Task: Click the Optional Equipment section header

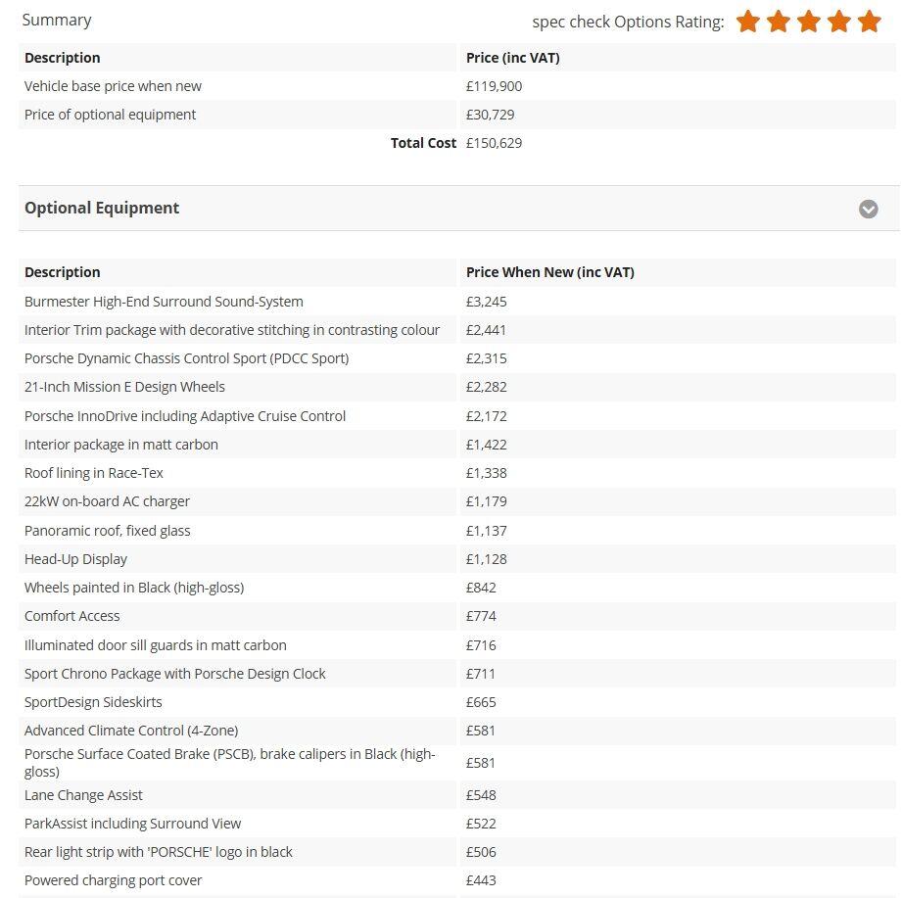Action: [x=102, y=208]
